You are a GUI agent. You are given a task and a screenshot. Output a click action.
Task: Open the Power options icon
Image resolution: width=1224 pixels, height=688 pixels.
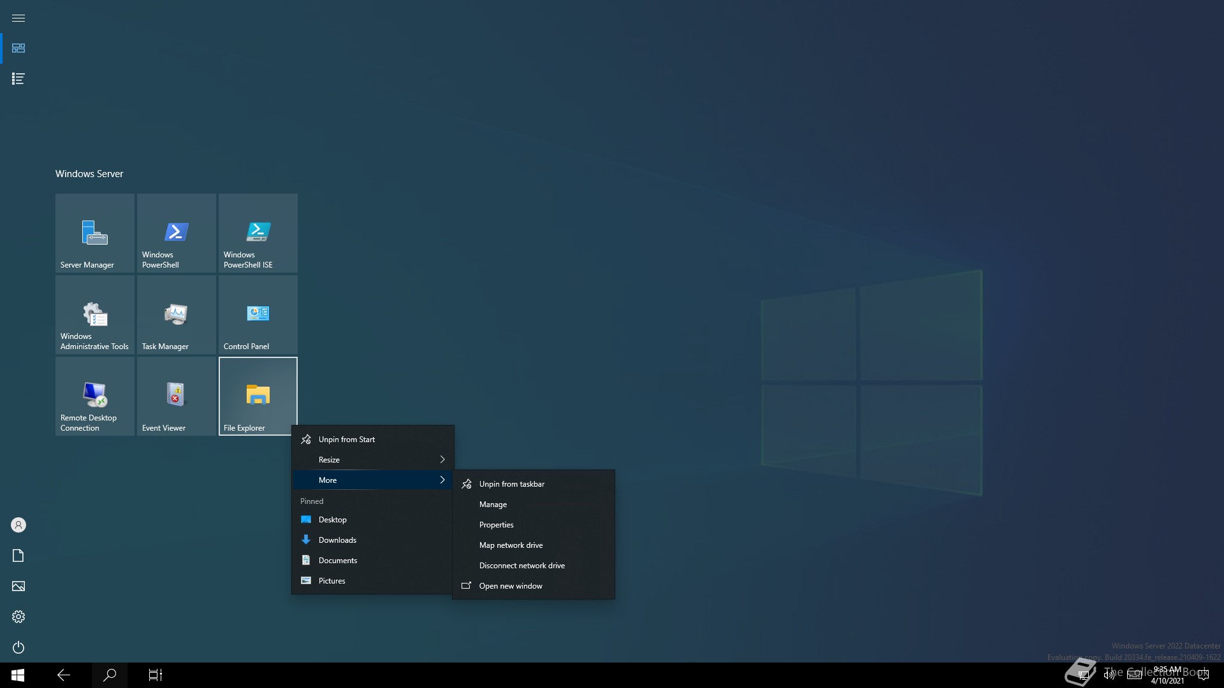(18, 647)
